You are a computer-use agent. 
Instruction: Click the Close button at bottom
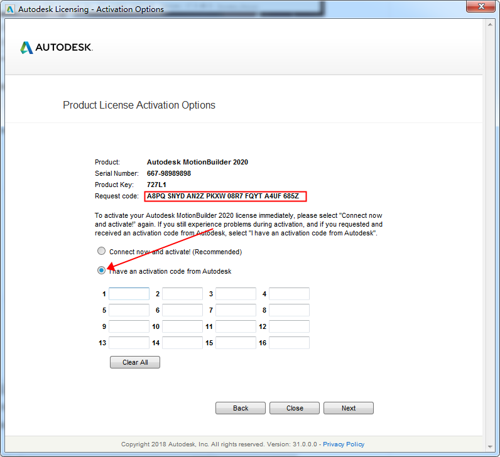pyautogui.click(x=295, y=408)
